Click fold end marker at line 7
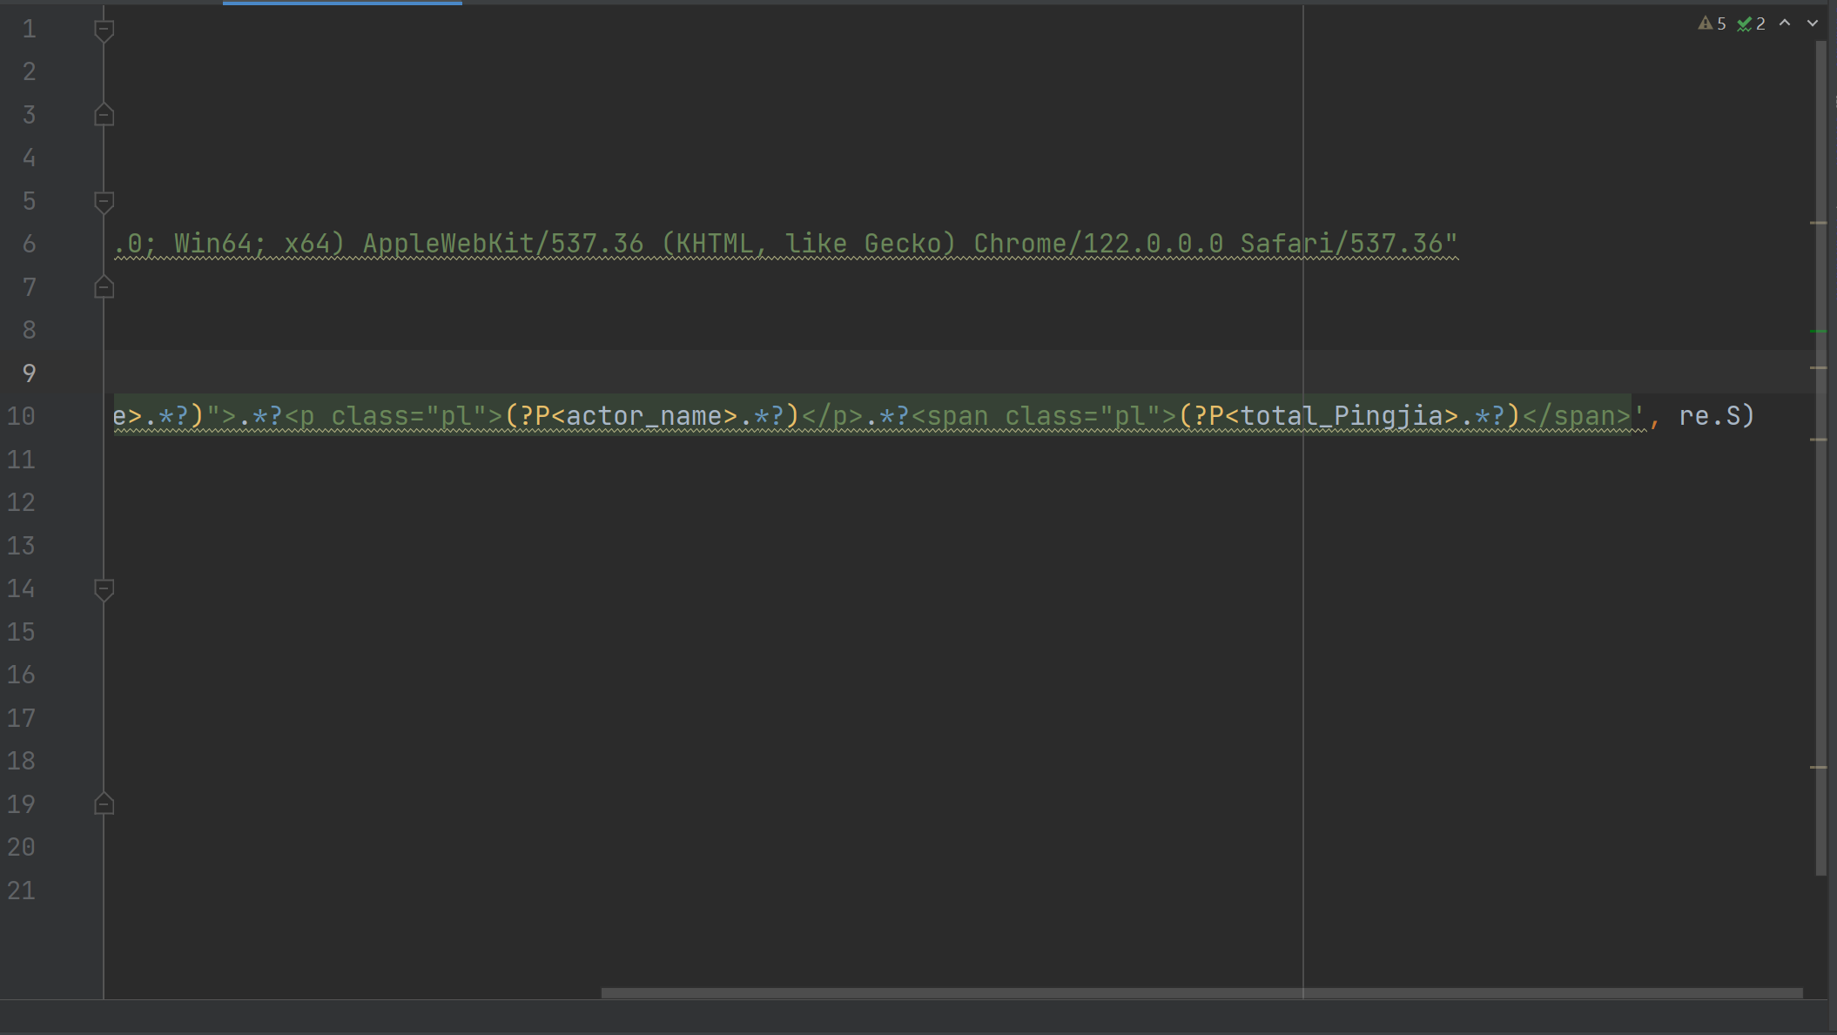 pos(104,287)
